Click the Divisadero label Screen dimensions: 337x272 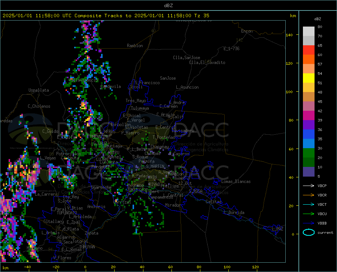click(183, 131)
